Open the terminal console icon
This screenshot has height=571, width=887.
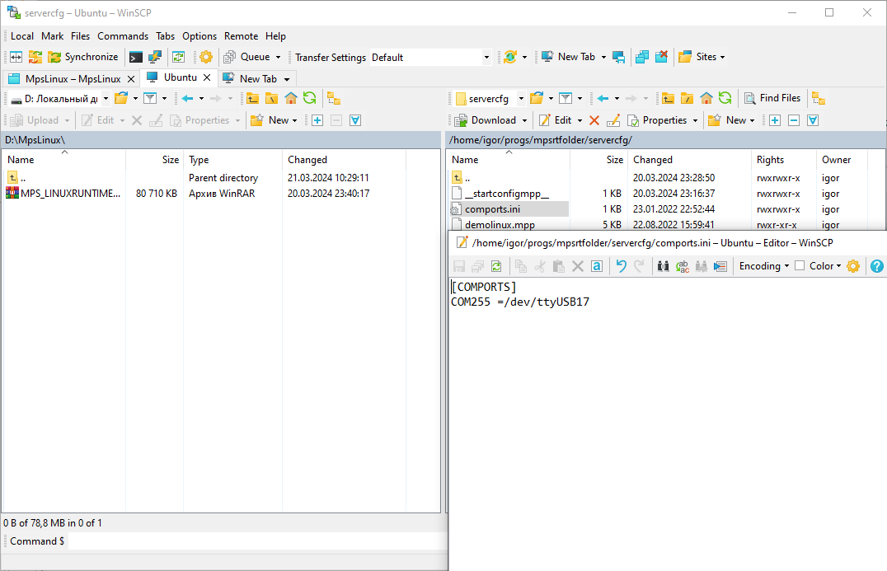click(136, 57)
